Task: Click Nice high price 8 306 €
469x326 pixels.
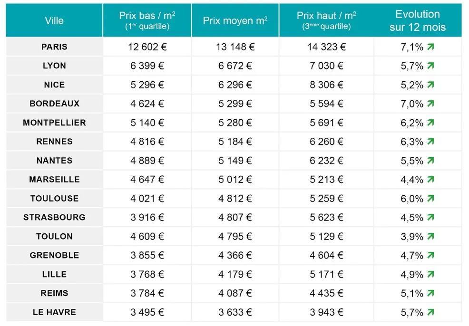Action: coord(326,85)
